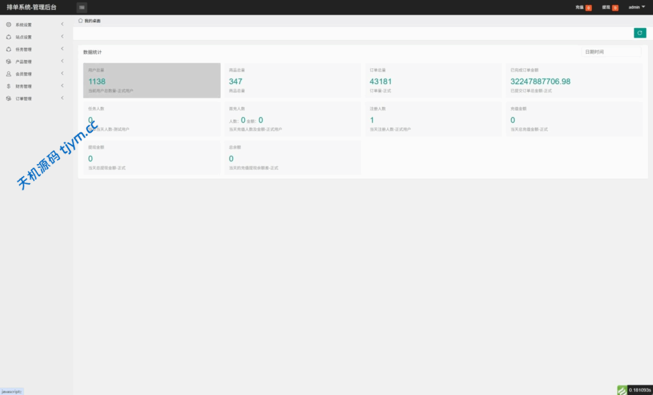This screenshot has height=395, width=653.
Task: Click the home icon beside 我的桌面
Action: pos(80,20)
